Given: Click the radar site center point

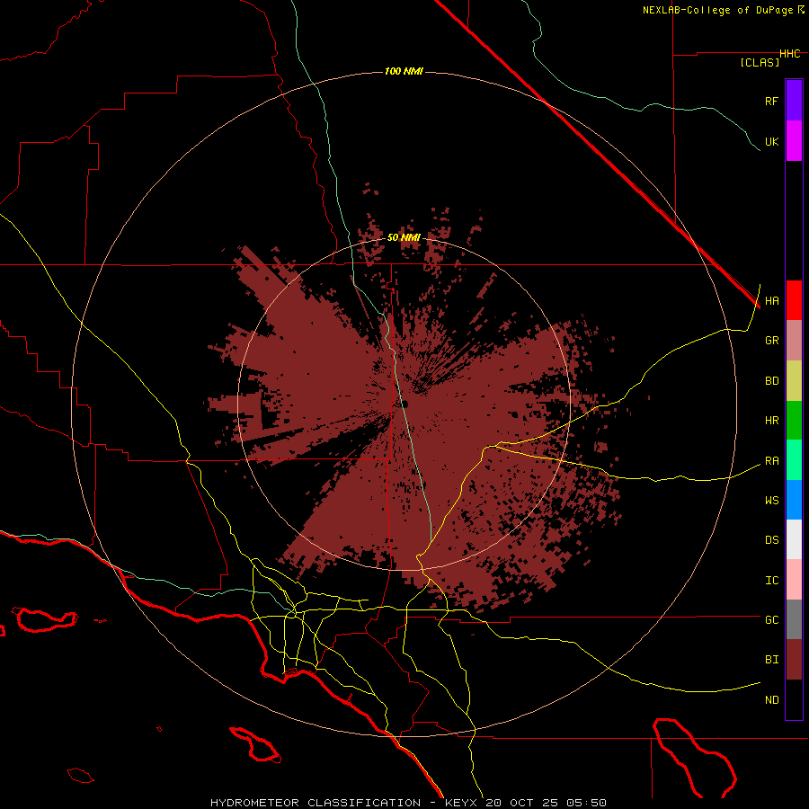Looking at the screenshot, I should 404,404.
